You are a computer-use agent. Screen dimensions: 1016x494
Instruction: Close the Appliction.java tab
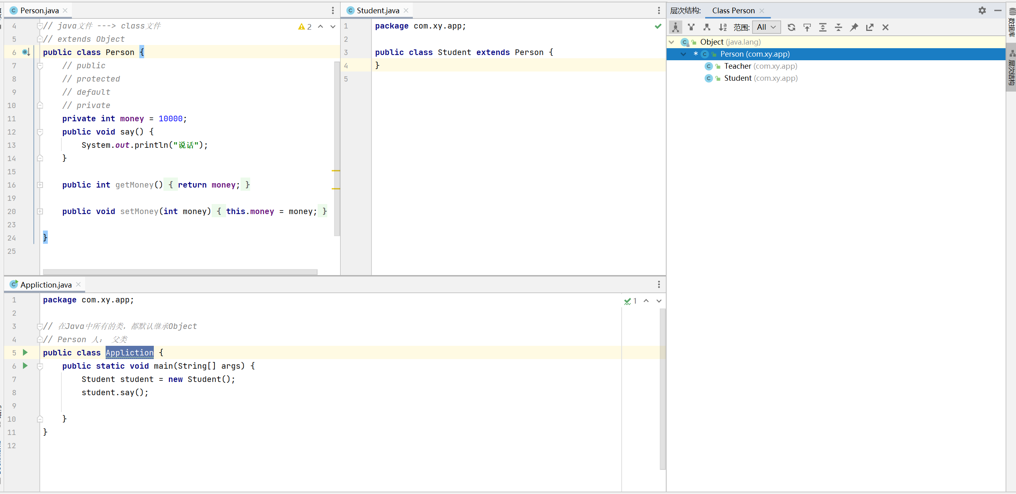click(x=78, y=284)
